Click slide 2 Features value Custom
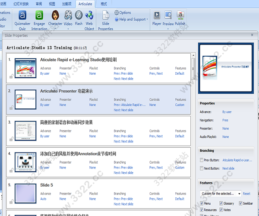Screen dimensions: 259x216 tap(180, 105)
